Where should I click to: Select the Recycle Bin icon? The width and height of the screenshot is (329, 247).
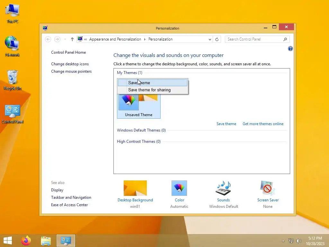[x=13, y=80]
